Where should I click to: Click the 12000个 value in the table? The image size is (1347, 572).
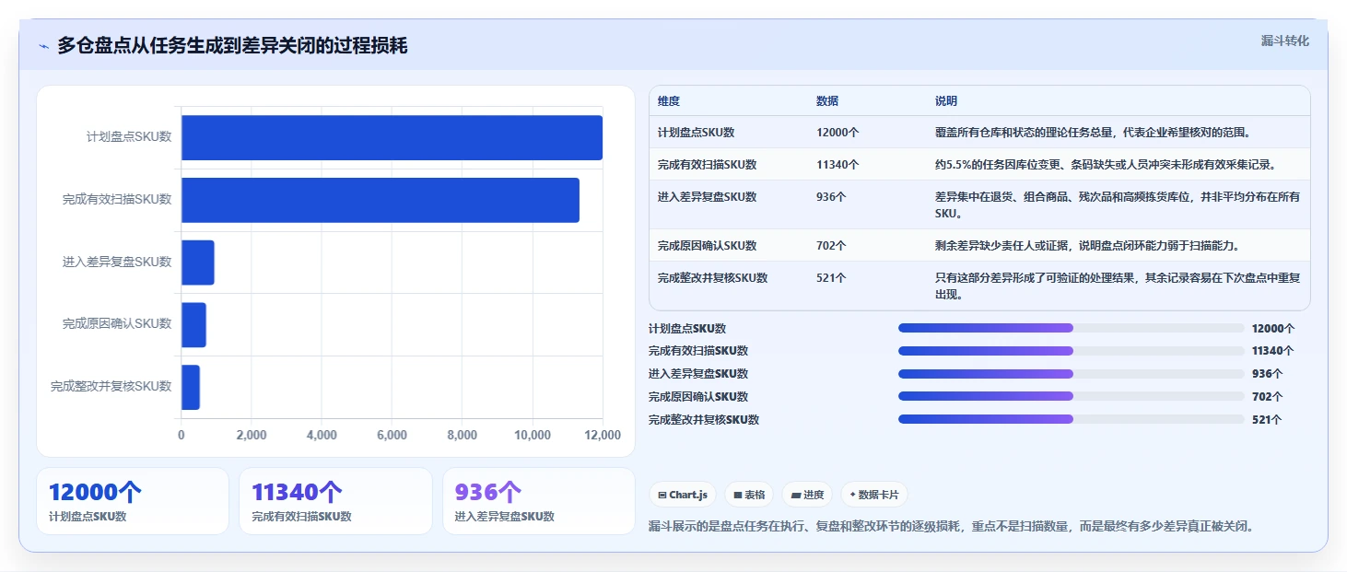[x=837, y=133]
